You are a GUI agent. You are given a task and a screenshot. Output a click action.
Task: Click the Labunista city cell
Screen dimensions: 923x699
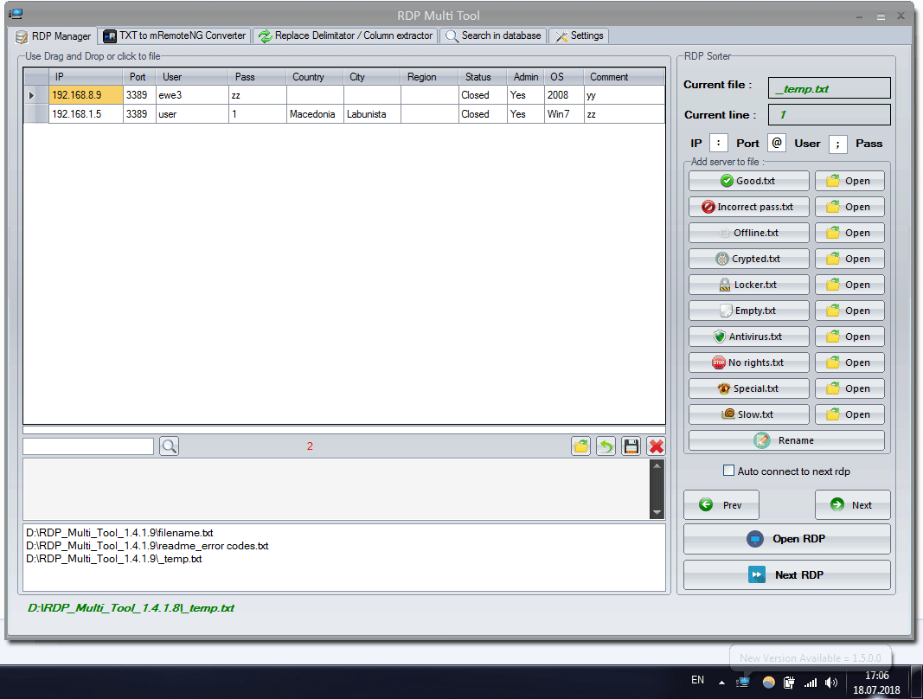click(372, 114)
